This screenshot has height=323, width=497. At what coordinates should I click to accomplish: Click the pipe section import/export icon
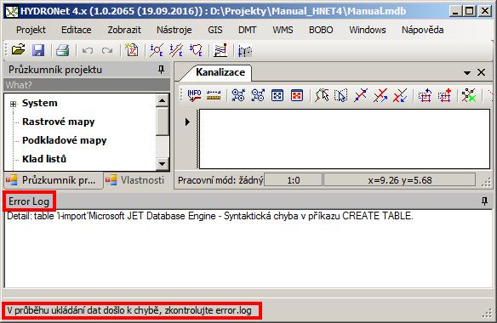pyautogui.click(x=176, y=50)
